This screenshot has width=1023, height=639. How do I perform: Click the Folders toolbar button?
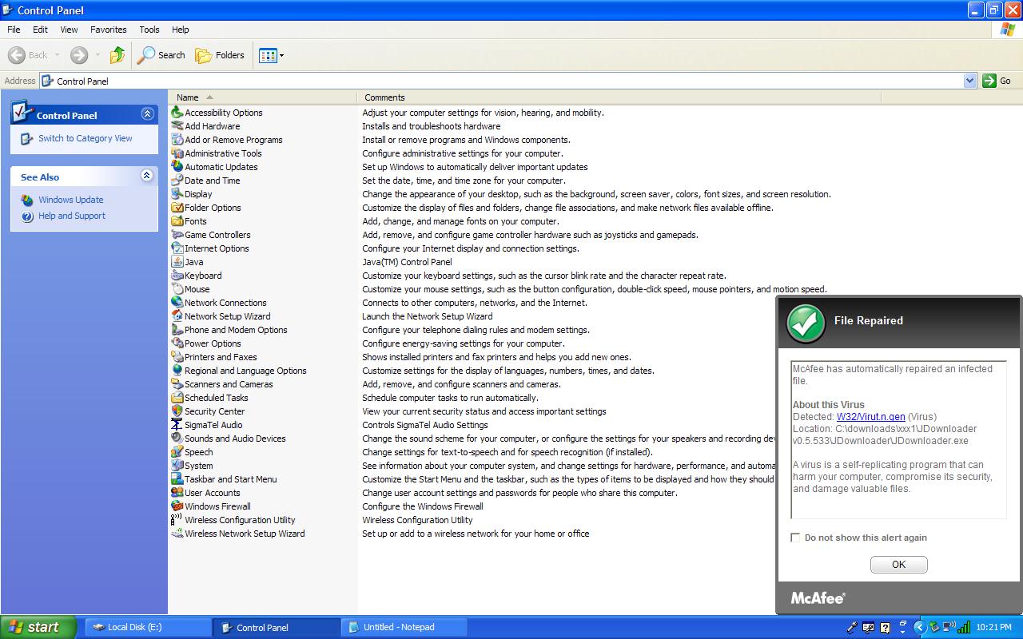pos(220,55)
